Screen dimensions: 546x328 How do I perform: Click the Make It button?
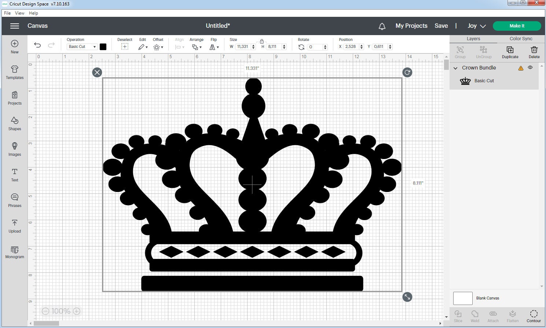(517, 26)
